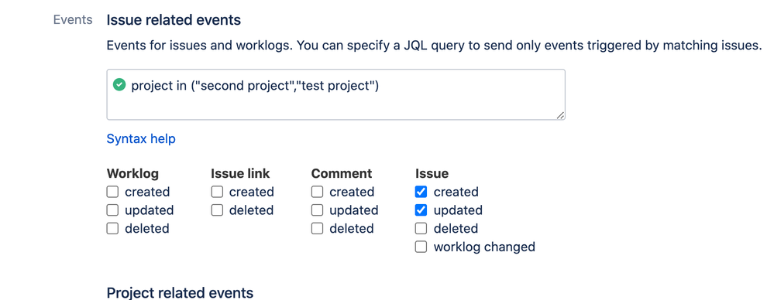Click inside the JQL query field
774x300 pixels.
point(335,94)
